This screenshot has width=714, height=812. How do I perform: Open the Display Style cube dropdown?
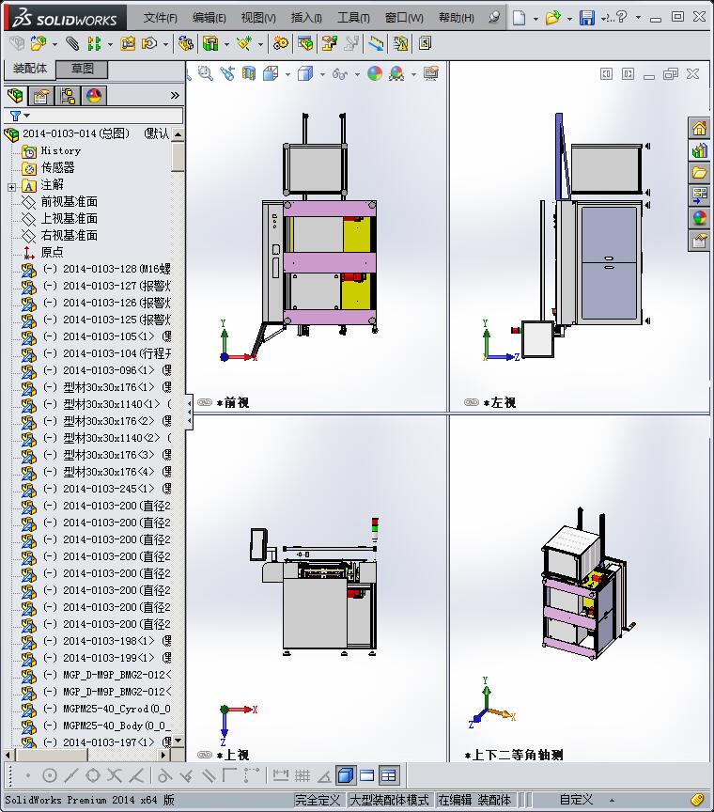(x=322, y=74)
